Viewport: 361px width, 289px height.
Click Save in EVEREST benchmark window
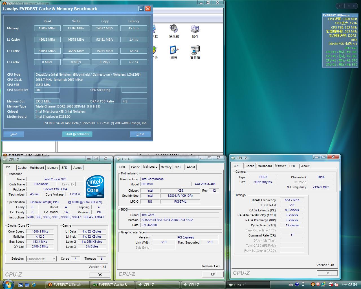point(14,134)
